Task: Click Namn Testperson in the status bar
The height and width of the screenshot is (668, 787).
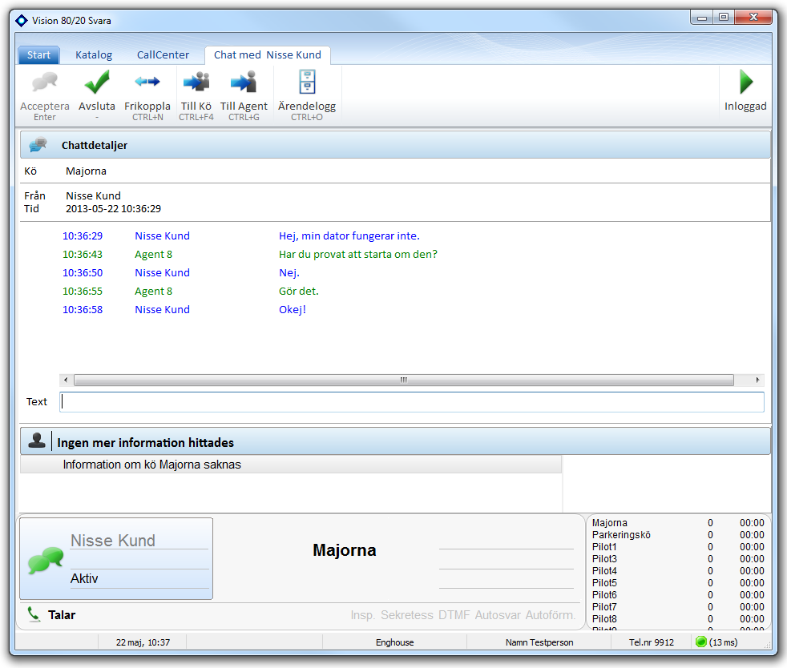Action: (539, 642)
